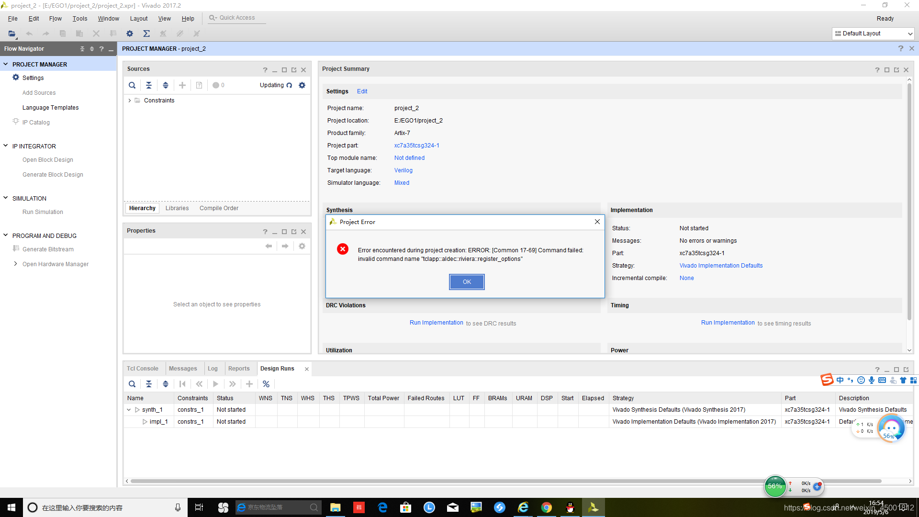The height and width of the screenshot is (517, 919).
Task: Click the Properties forward arrow
Action: pyautogui.click(x=285, y=246)
